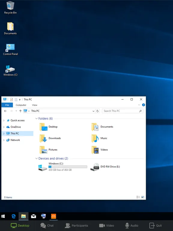Screen dimensions: 173x231
Task: Quit the remote session
Action: click(x=156, y=226)
